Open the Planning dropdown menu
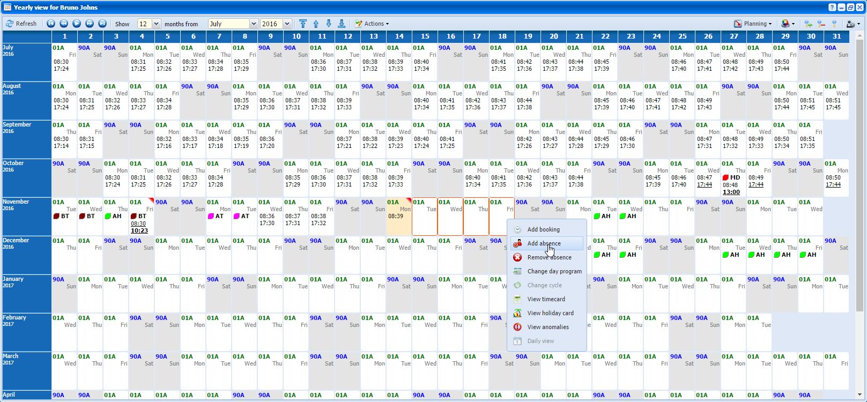 point(753,24)
